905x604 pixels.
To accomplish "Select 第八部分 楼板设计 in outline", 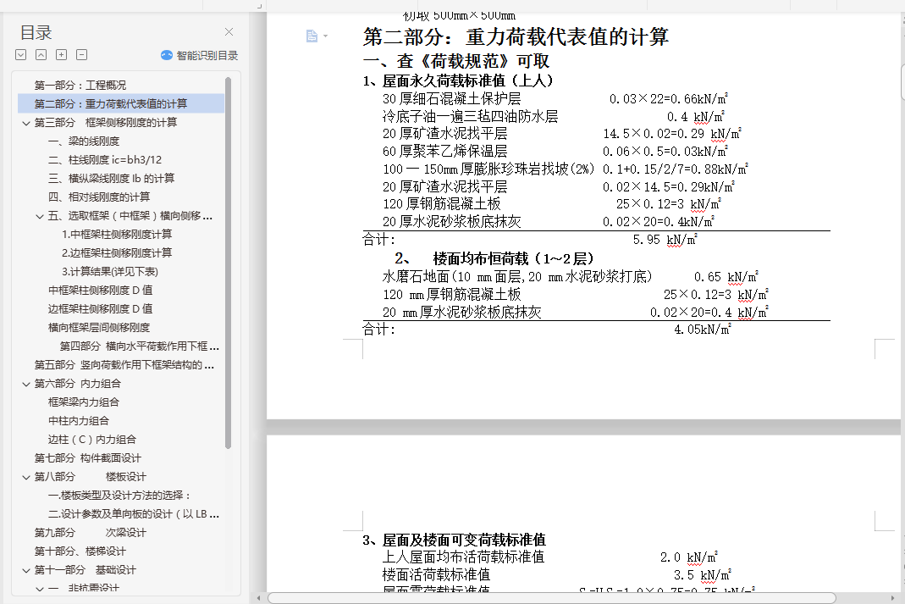I will coord(91,477).
